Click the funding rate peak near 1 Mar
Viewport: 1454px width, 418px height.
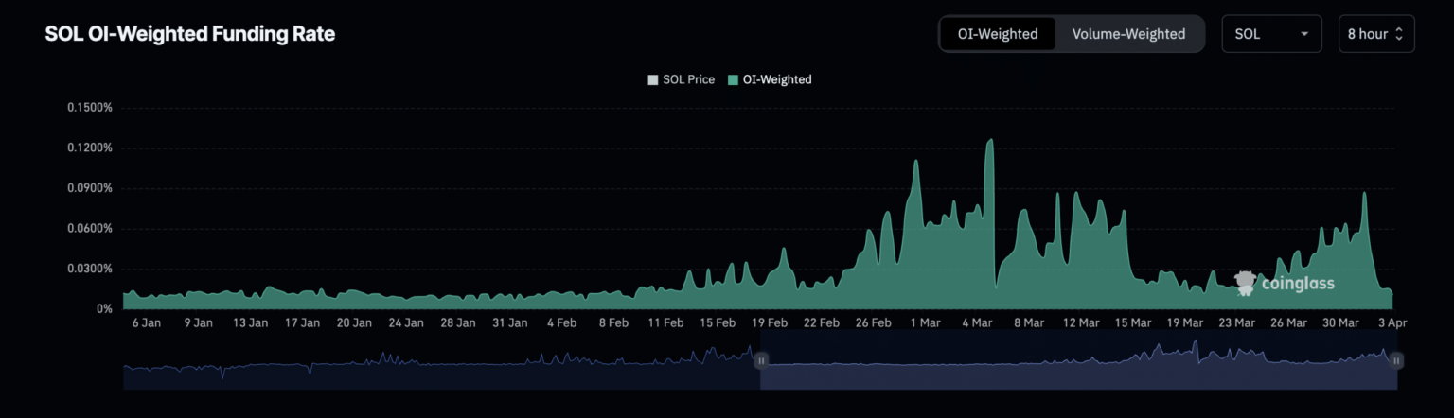point(916,162)
